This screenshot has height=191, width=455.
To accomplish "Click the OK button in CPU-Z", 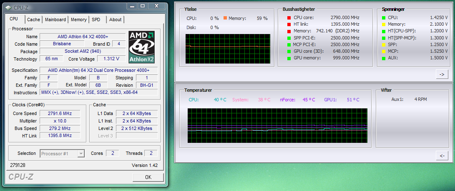I will click(148, 177).
